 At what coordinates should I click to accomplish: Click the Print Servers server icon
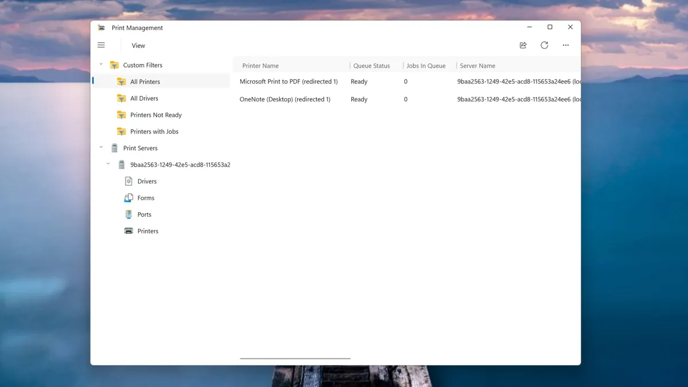[x=114, y=148]
